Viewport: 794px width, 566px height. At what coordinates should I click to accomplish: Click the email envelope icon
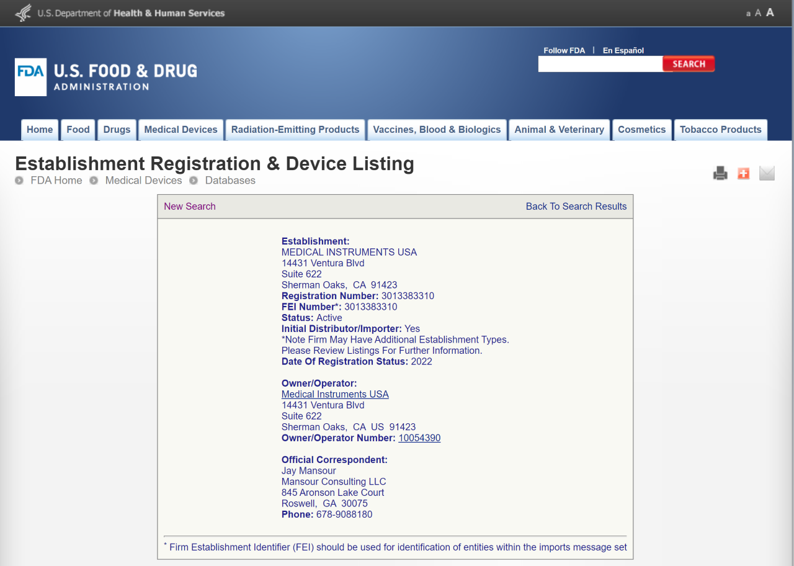point(767,174)
